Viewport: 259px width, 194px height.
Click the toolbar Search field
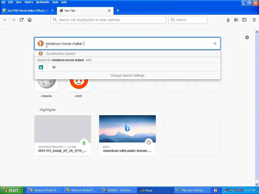coord(188,20)
